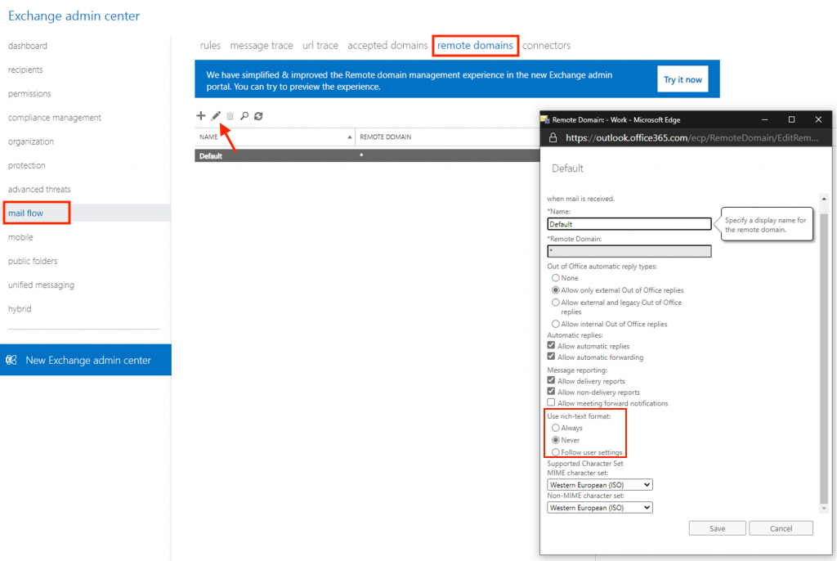Sort by NAME column arrow
837x561 pixels.
point(350,137)
